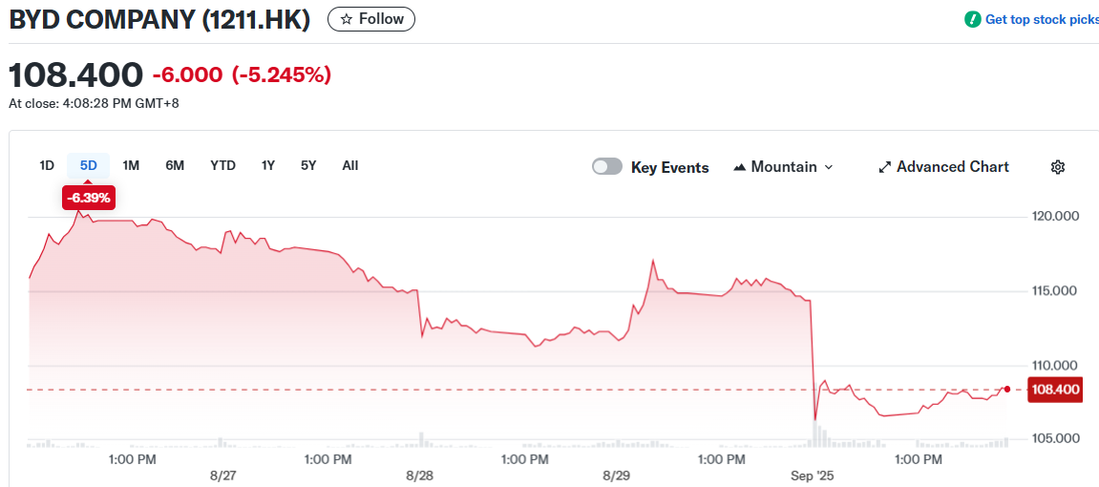Switch to the 1M time range
Image resolution: width=1099 pixels, height=487 pixels.
131,166
